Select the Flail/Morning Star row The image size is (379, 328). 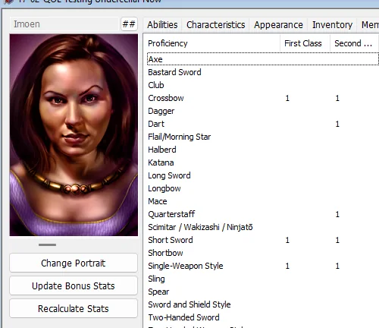(263, 137)
